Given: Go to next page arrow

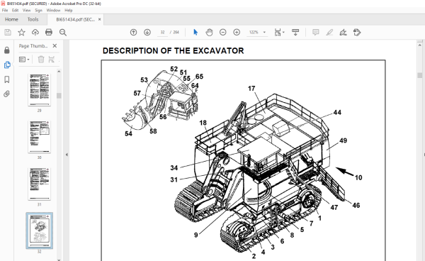Looking at the screenshot, I should 147,33.
